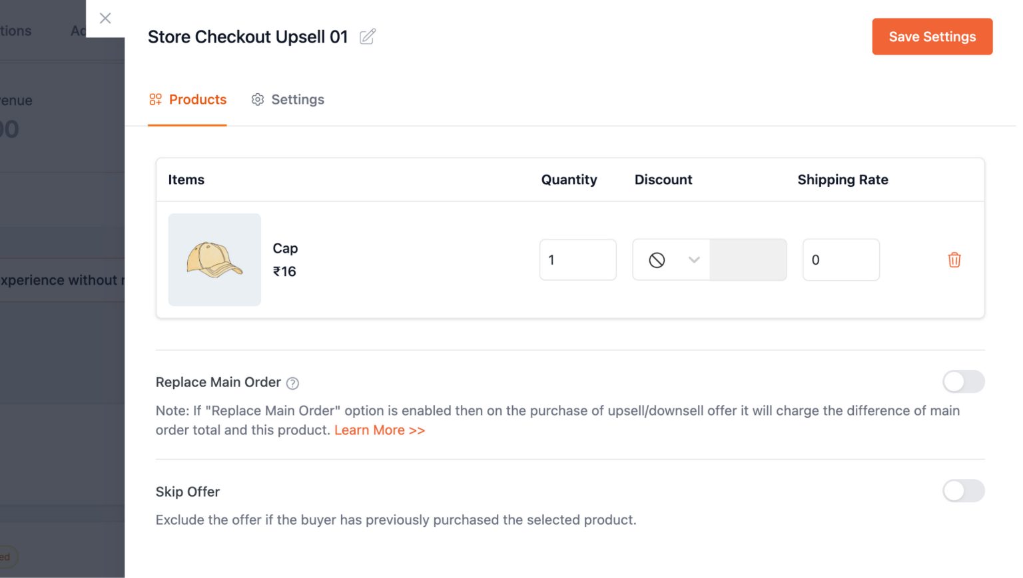Switch to the Settings tab
The height and width of the screenshot is (578, 1023).
click(298, 99)
